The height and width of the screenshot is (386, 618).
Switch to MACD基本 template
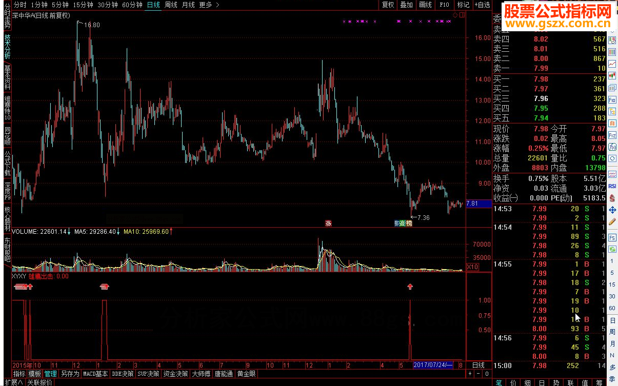[96, 374]
